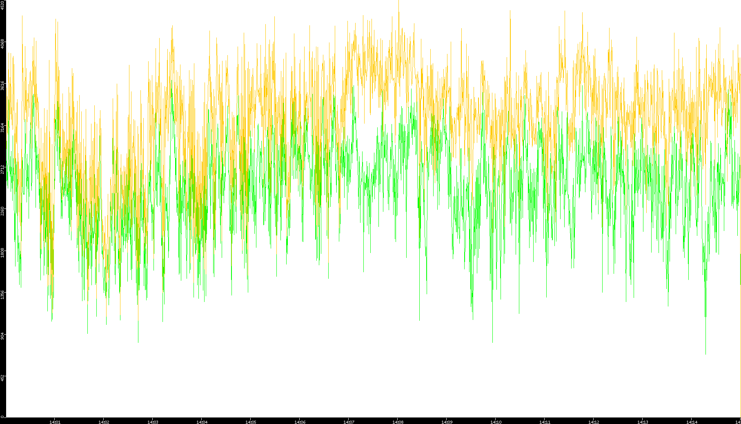Select the 14:06 time axis label
Viewport: 741px width, 424px height.
tap(300, 422)
